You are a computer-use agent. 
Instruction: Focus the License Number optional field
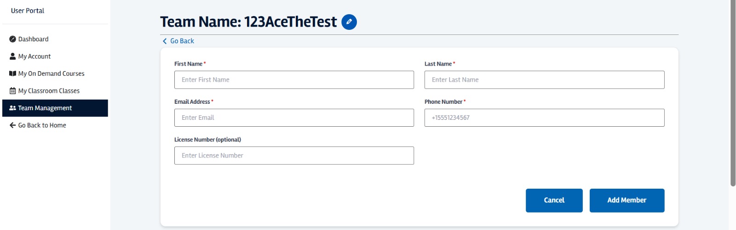pyautogui.click(x=294, y=156)
